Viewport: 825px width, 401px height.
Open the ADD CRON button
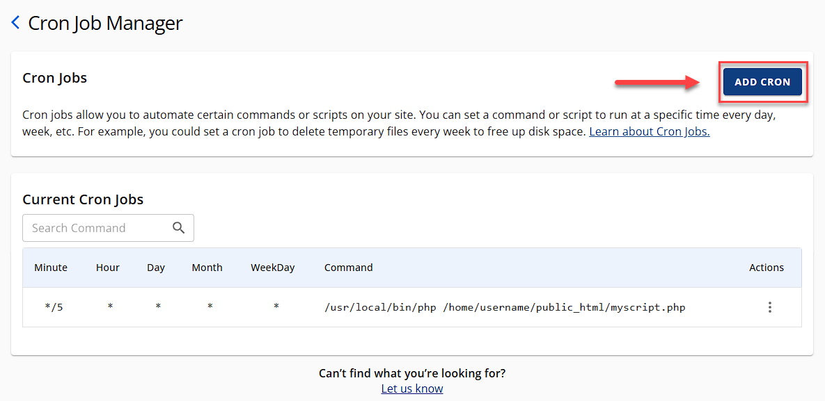point(762,81)
